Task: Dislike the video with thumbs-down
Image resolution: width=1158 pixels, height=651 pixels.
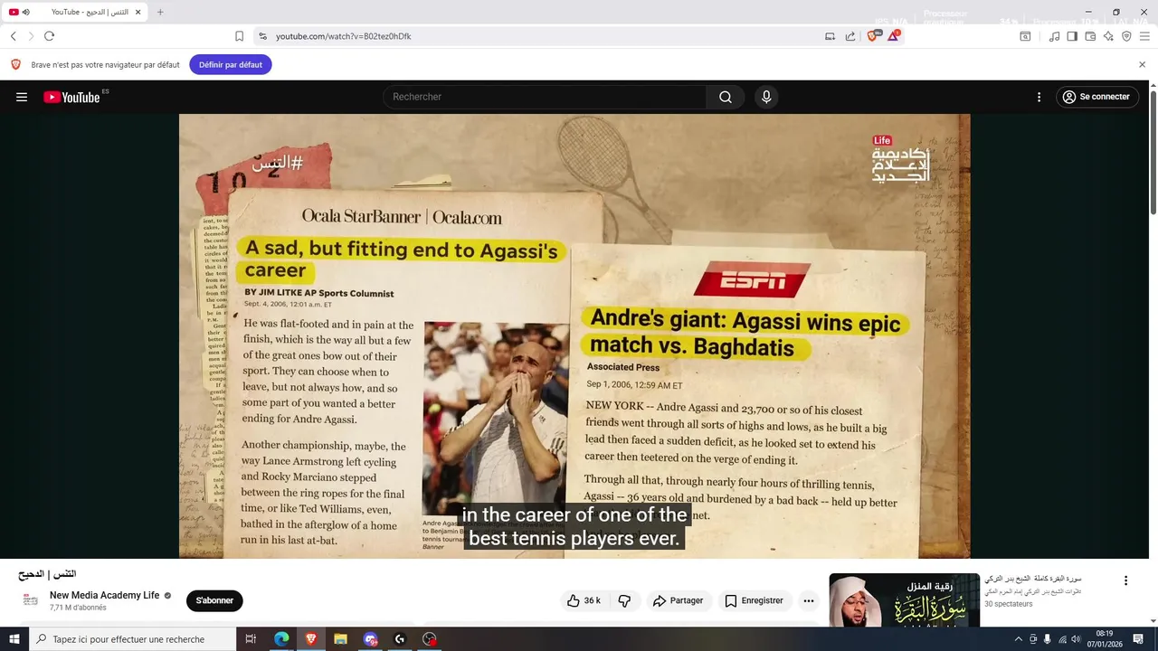Action: pyautogui.click(x=624, y=600)
